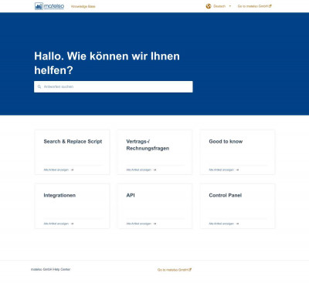Click the arrow icon in Control Panel card

click(x=237, y=224)
